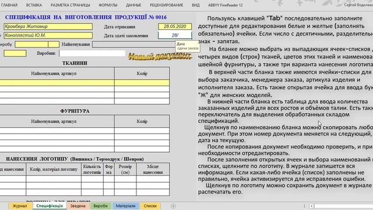The height and width of the screenshot is (210, 373).
Task: Click the НАНЕСЕННЯ ЛОГОТИПУ heading
Action: (75, 159)
